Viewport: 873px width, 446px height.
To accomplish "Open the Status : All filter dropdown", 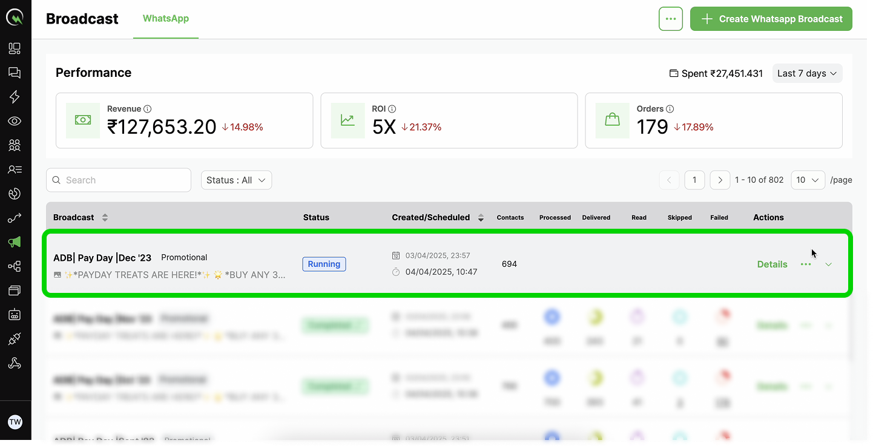I will coord(236,180).
